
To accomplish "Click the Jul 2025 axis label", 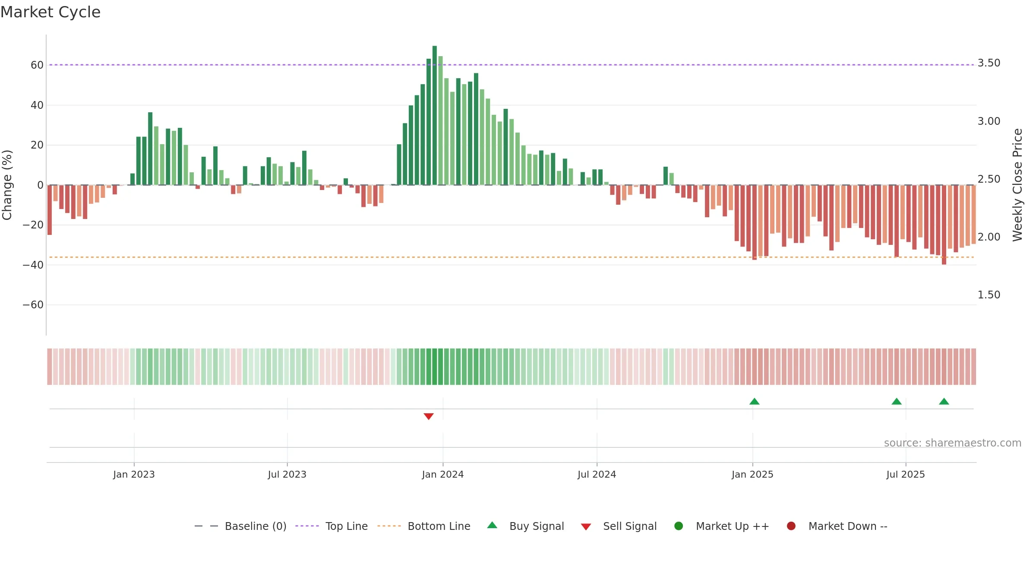I will (x=906, y=474).
